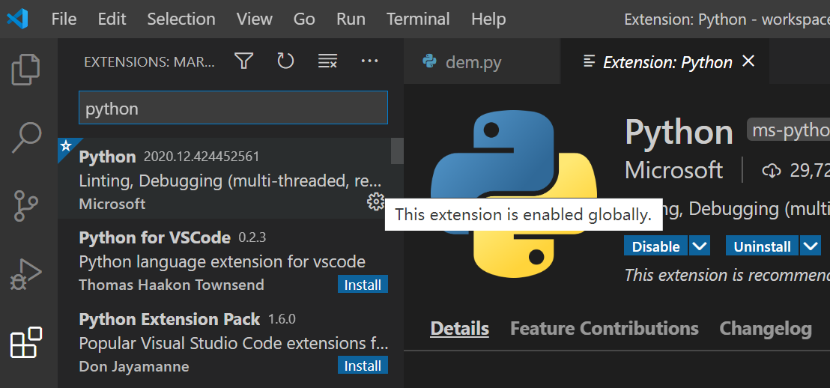Open the Terminal menu
This screenshot has height=388, width=830.
[418, 19]
